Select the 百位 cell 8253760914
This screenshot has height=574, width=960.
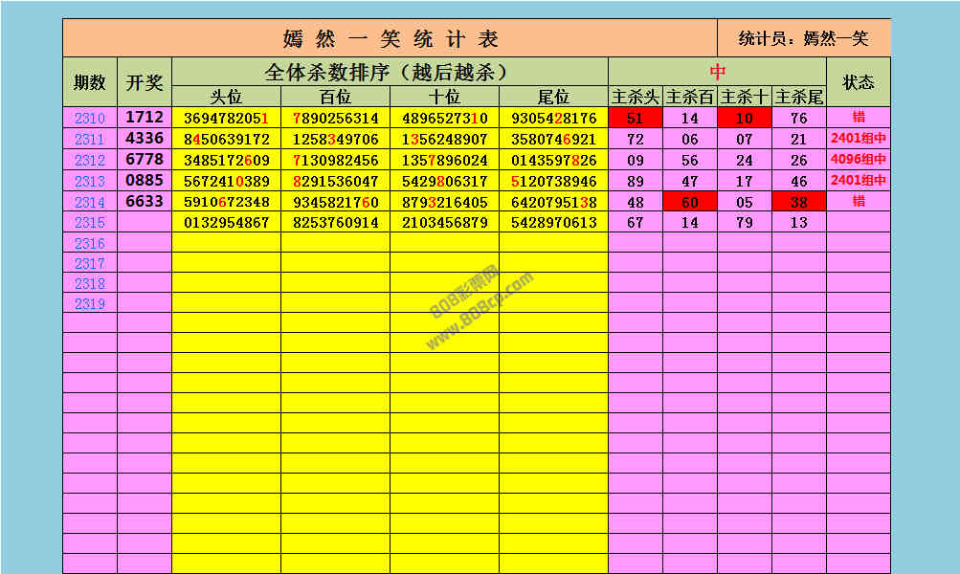[x=335, y=223]
